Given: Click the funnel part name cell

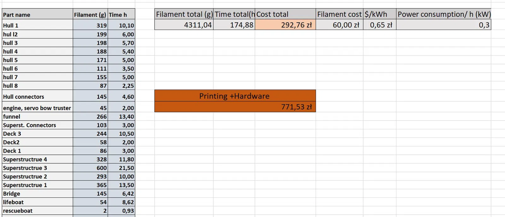Looking at the screenshot, I should (37, 117).
